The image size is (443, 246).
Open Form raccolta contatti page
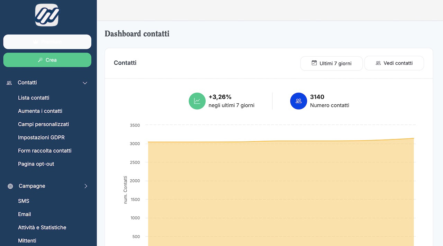(x=45, y=151)
